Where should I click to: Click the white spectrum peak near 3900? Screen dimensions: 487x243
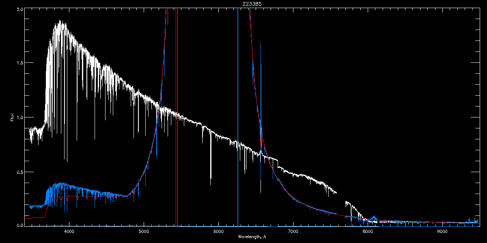click(60, 21)
